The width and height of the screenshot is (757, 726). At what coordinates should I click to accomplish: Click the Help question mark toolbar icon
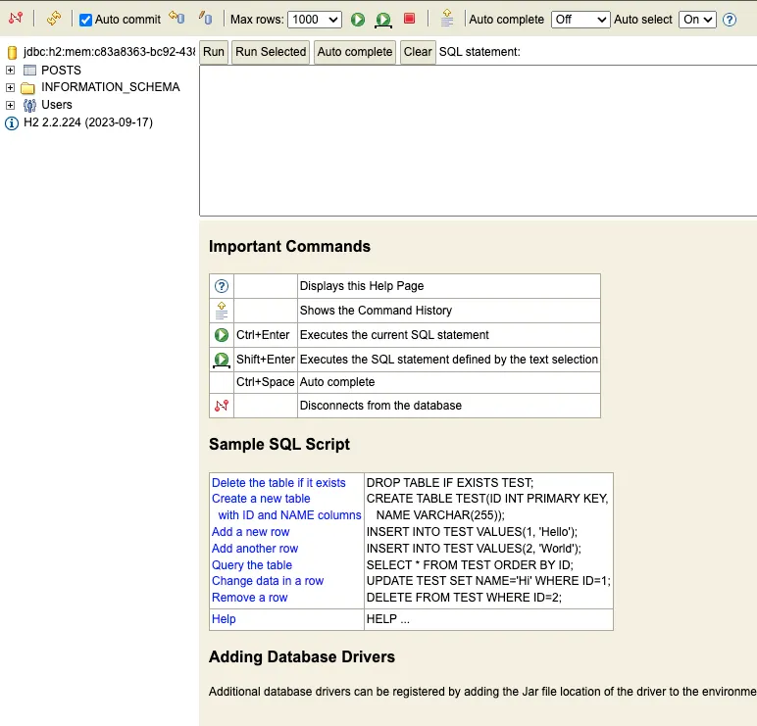pos(730,20)
